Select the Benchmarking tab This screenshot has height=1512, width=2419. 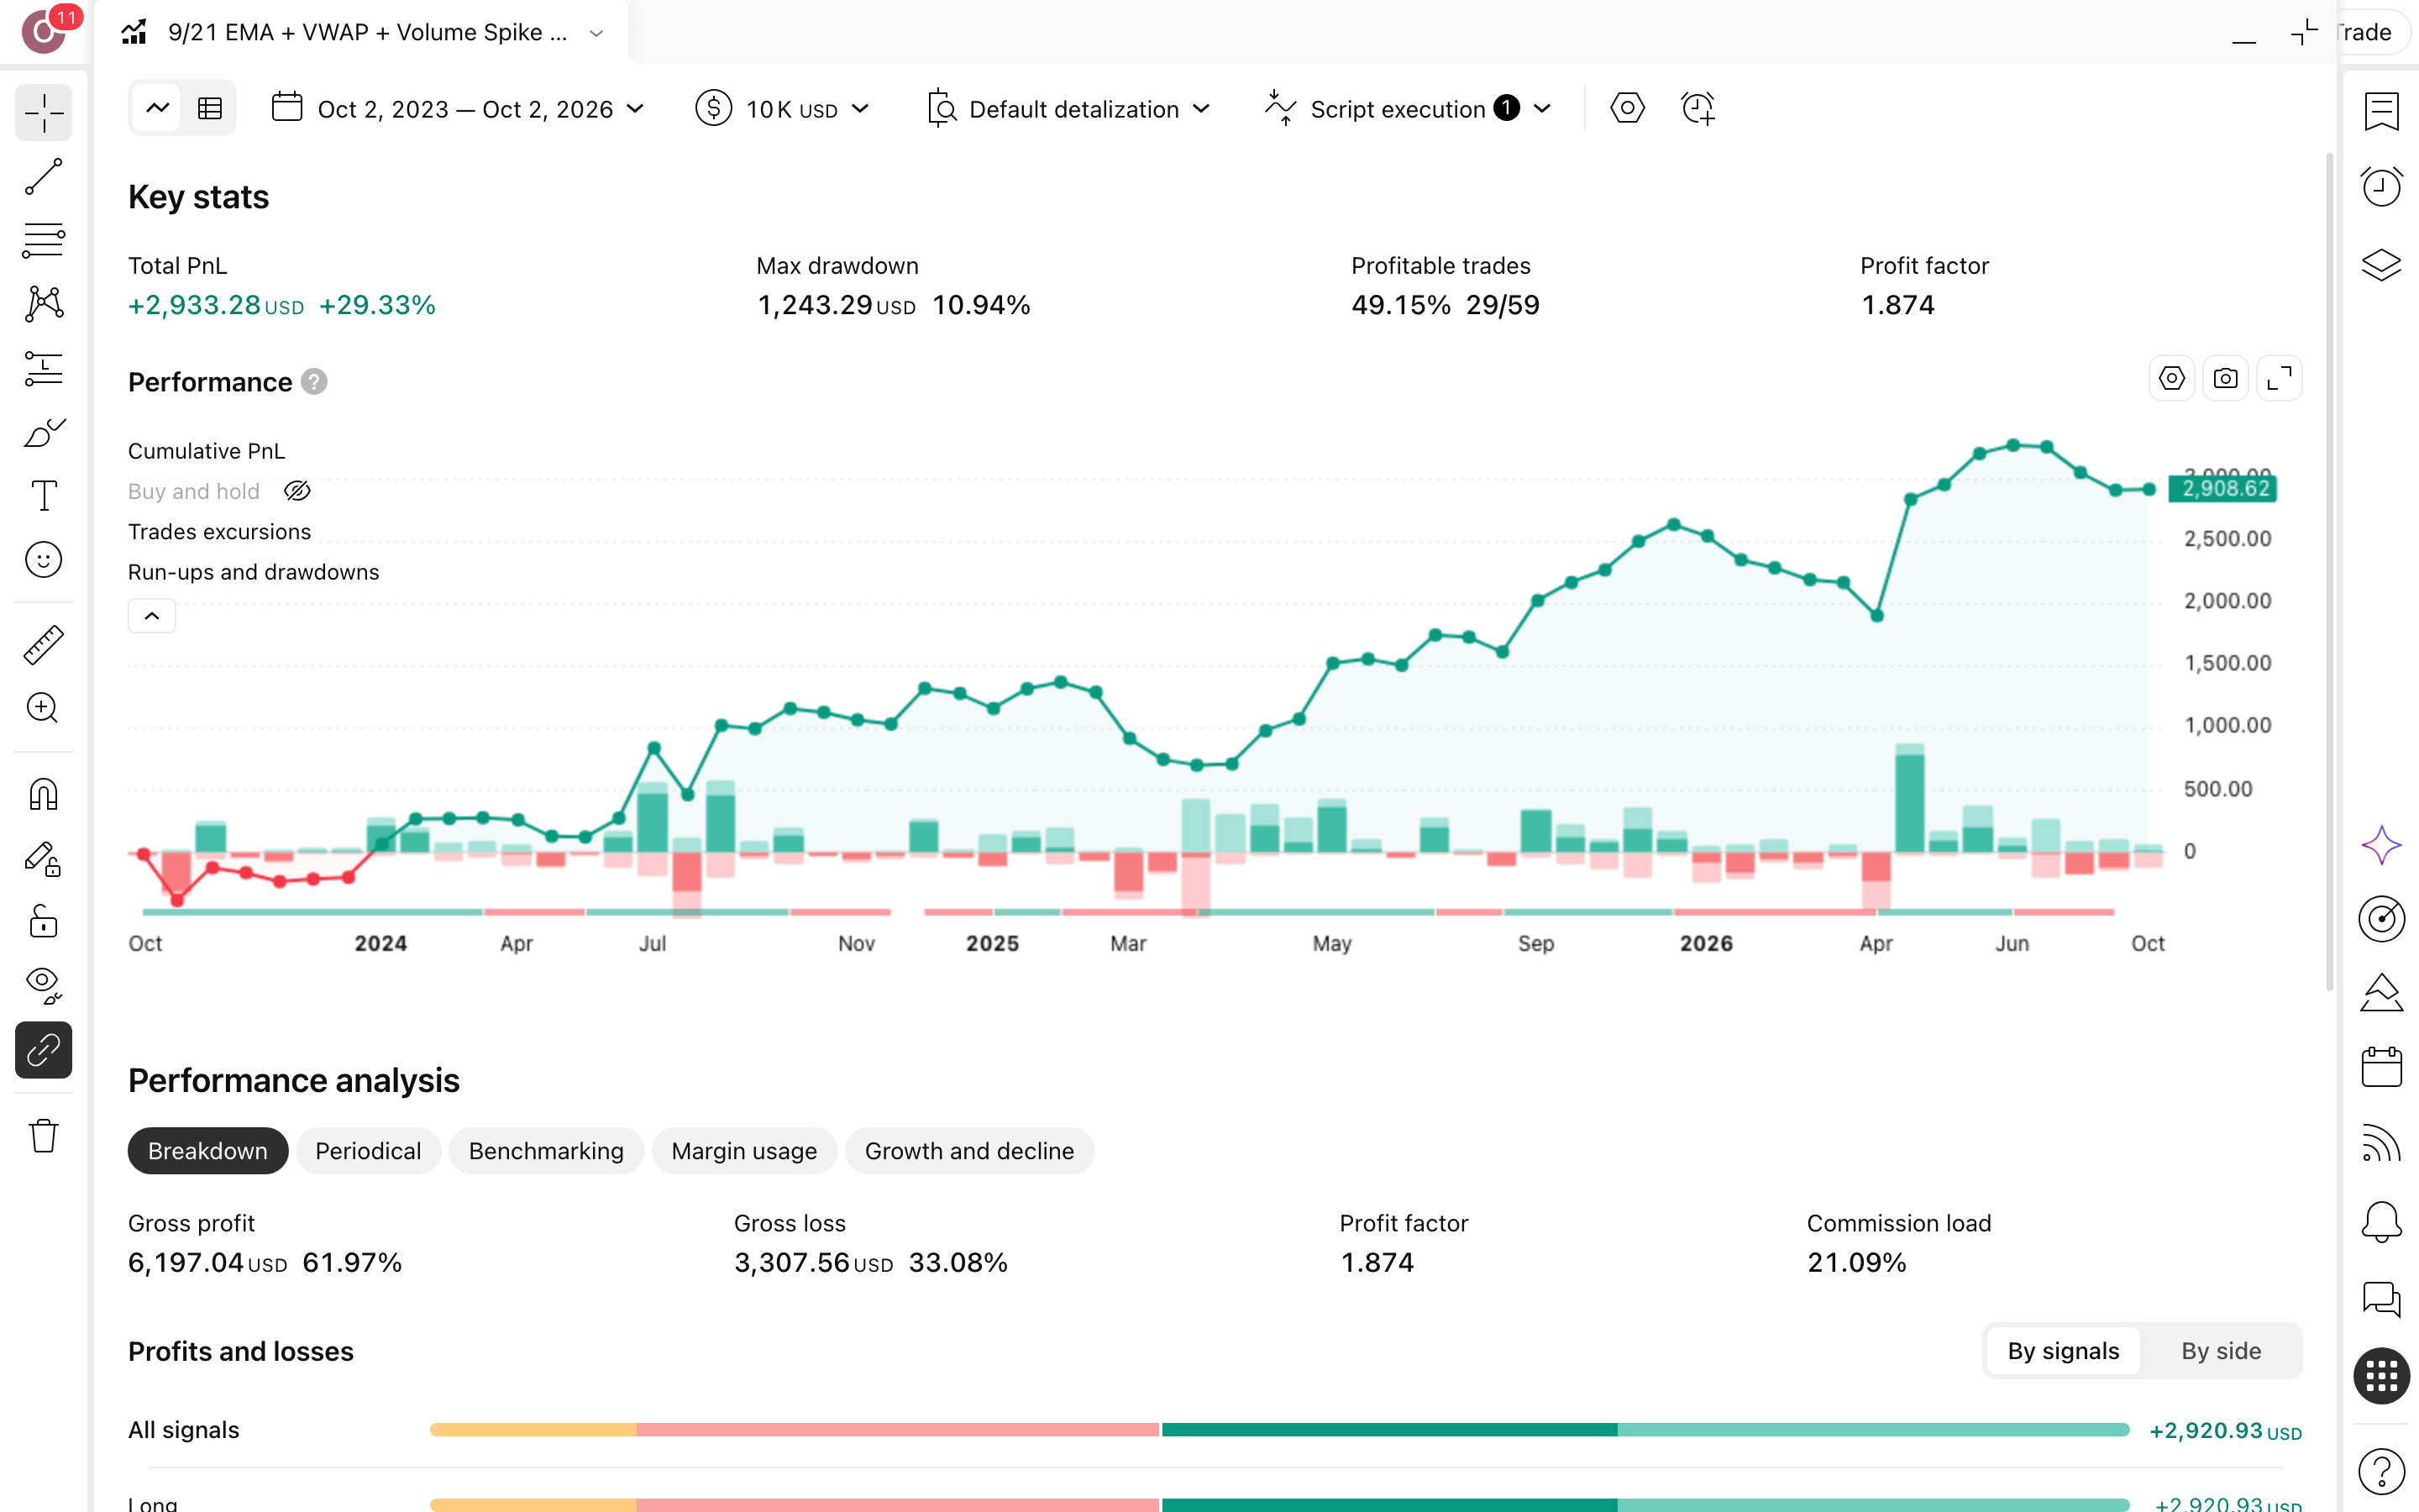(546, 1151)
